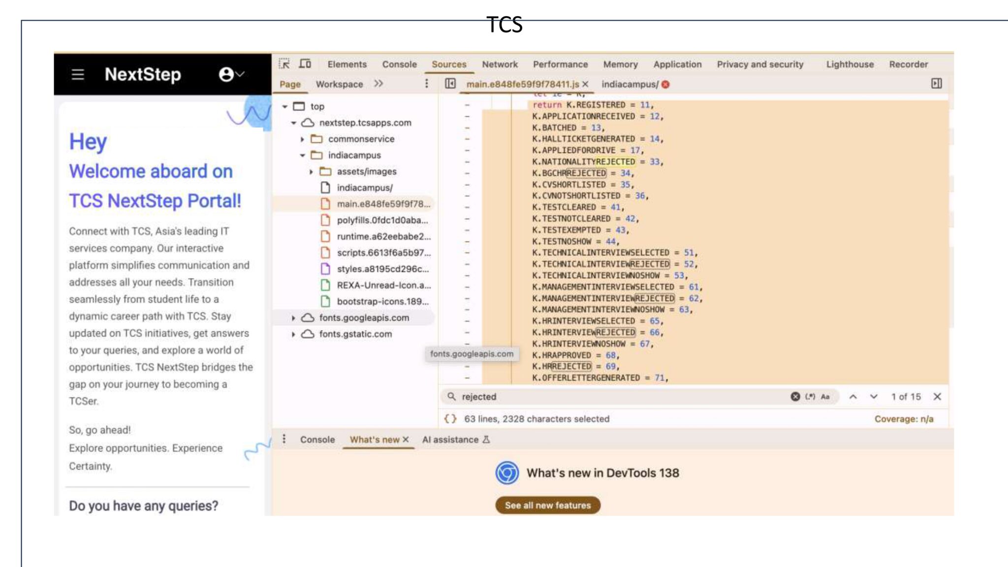Viewport: 1008px width, 567px height.
Task: Expand the fonts.googleapis.com node
Action: pos(293,317)
